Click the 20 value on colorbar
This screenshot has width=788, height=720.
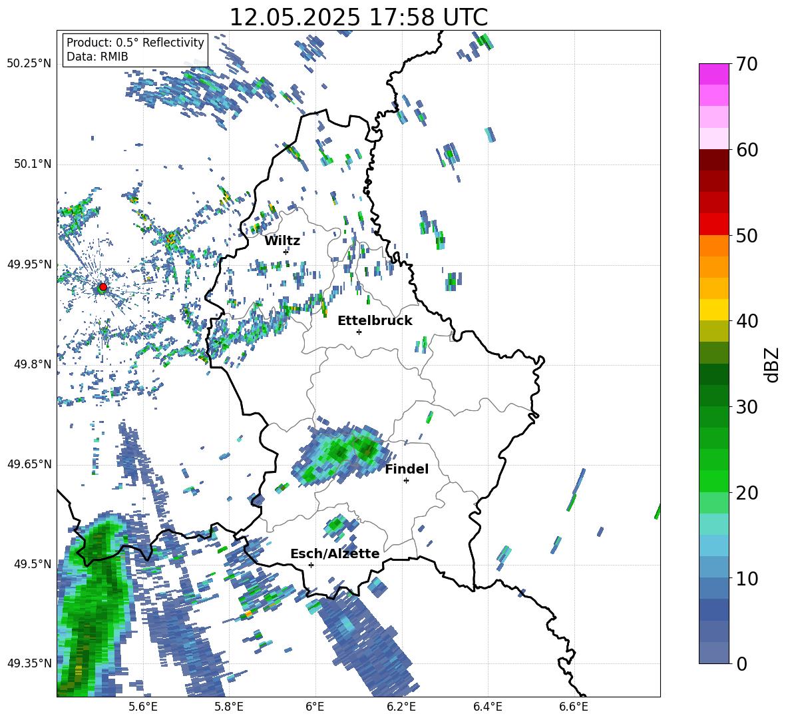coord(747,493)
